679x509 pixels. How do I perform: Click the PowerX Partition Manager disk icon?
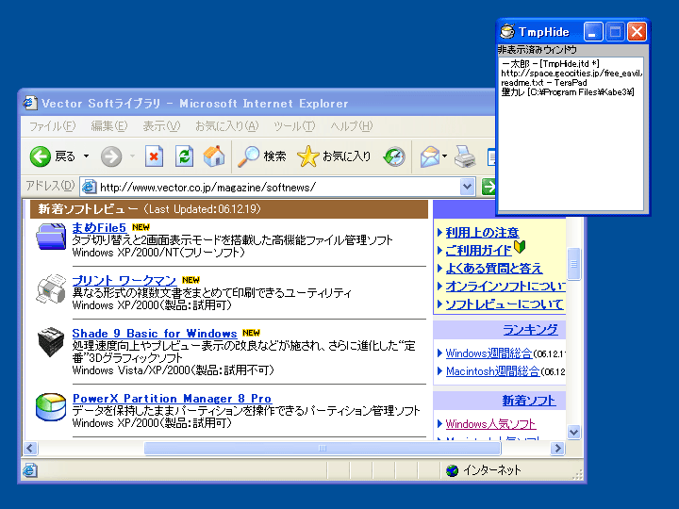tap(51, 407)
